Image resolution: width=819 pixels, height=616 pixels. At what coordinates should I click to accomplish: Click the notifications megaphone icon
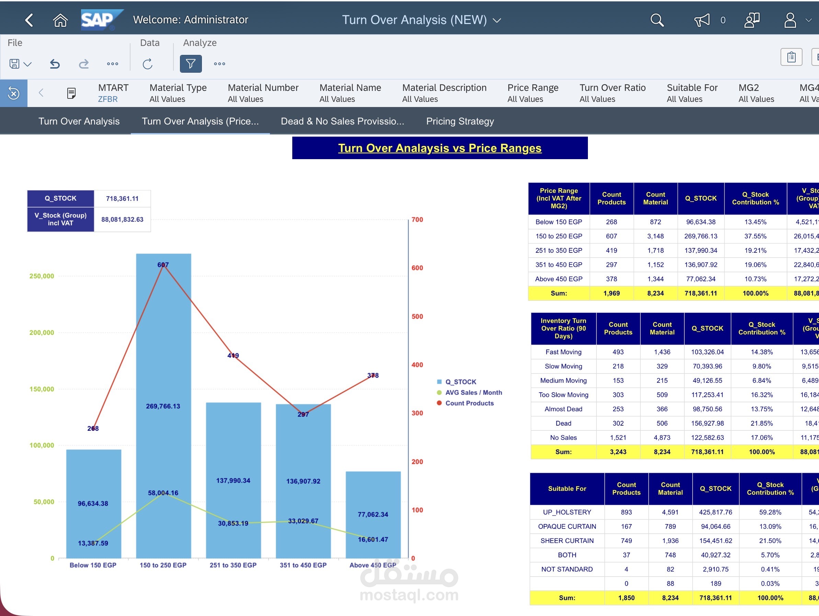[x=703, y=20]
